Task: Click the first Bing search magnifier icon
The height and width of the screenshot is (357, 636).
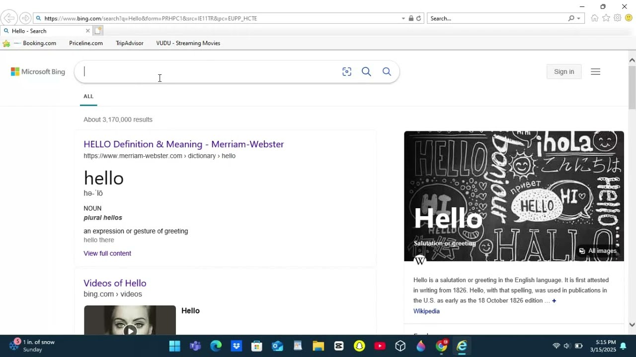Action: coord(366,72)
